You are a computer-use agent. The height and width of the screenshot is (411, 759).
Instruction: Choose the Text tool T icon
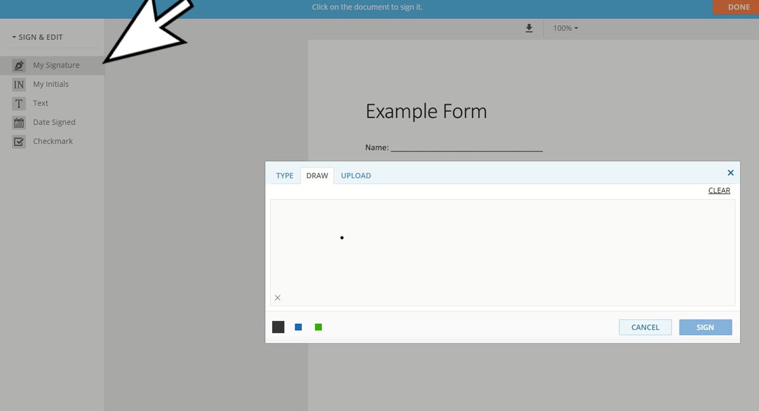(x=19, y=103)
